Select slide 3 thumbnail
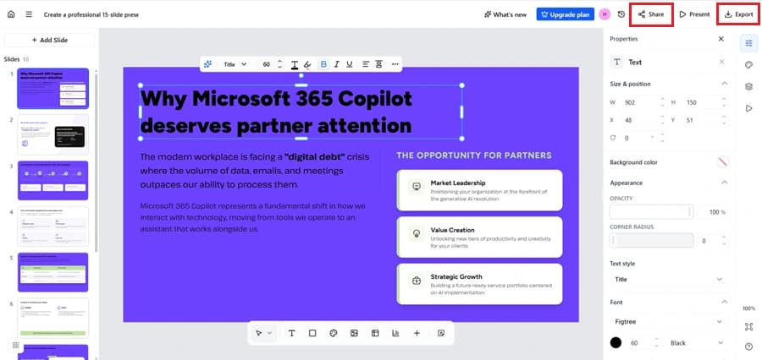This screenshot has height=360, width=762. 53,181
